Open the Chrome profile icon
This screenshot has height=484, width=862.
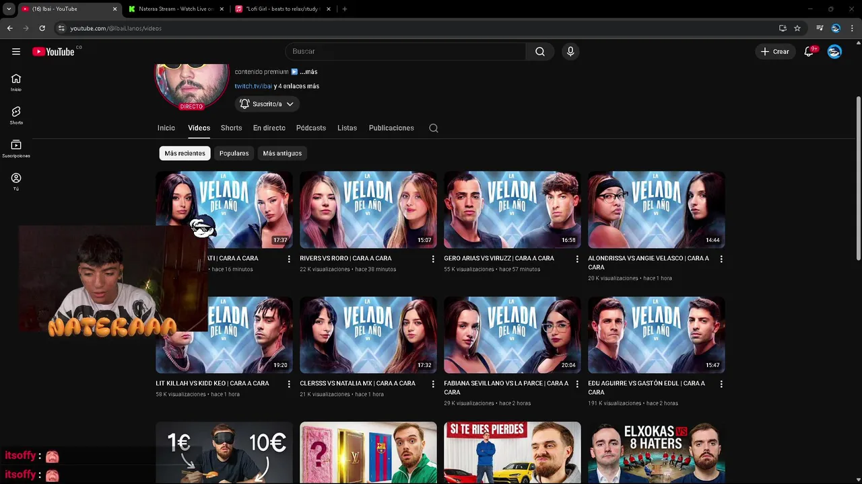click(836, 28)
